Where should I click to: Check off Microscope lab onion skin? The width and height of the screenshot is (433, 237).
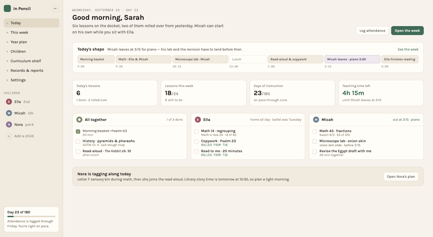point(315,142)
